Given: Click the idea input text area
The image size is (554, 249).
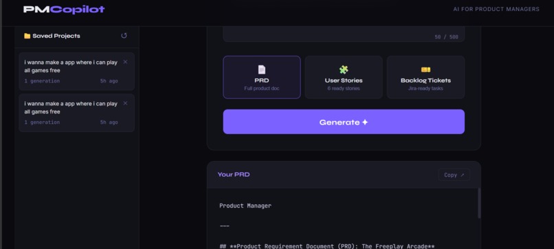Looking at the screenshot, I should [344, 34].
